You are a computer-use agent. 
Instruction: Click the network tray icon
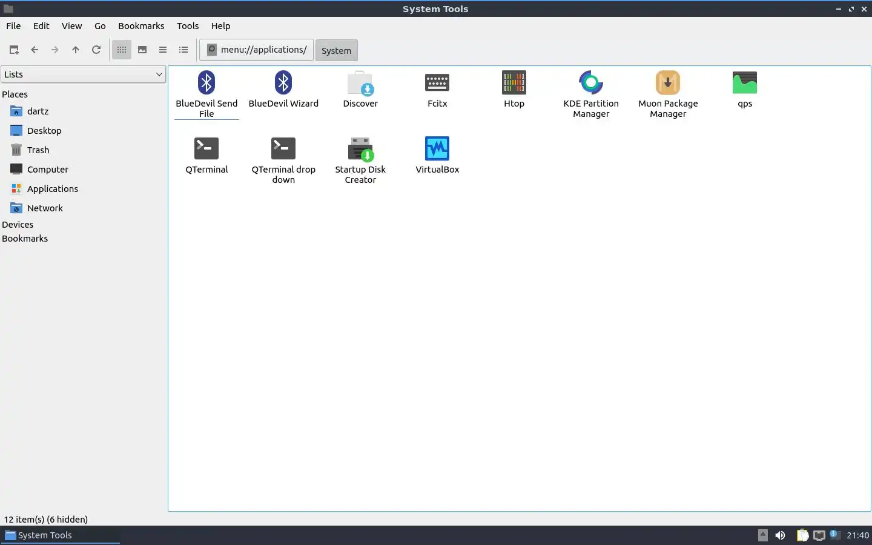(x=819, y=535)
